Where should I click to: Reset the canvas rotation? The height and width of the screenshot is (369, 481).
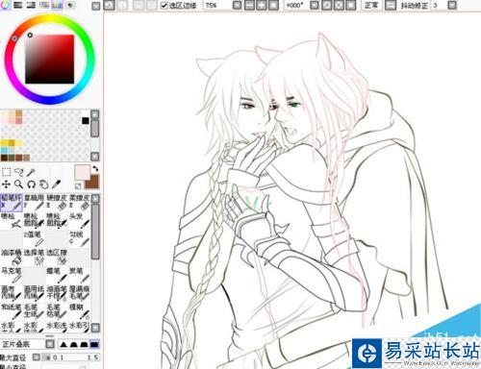[x=351, y=5]
